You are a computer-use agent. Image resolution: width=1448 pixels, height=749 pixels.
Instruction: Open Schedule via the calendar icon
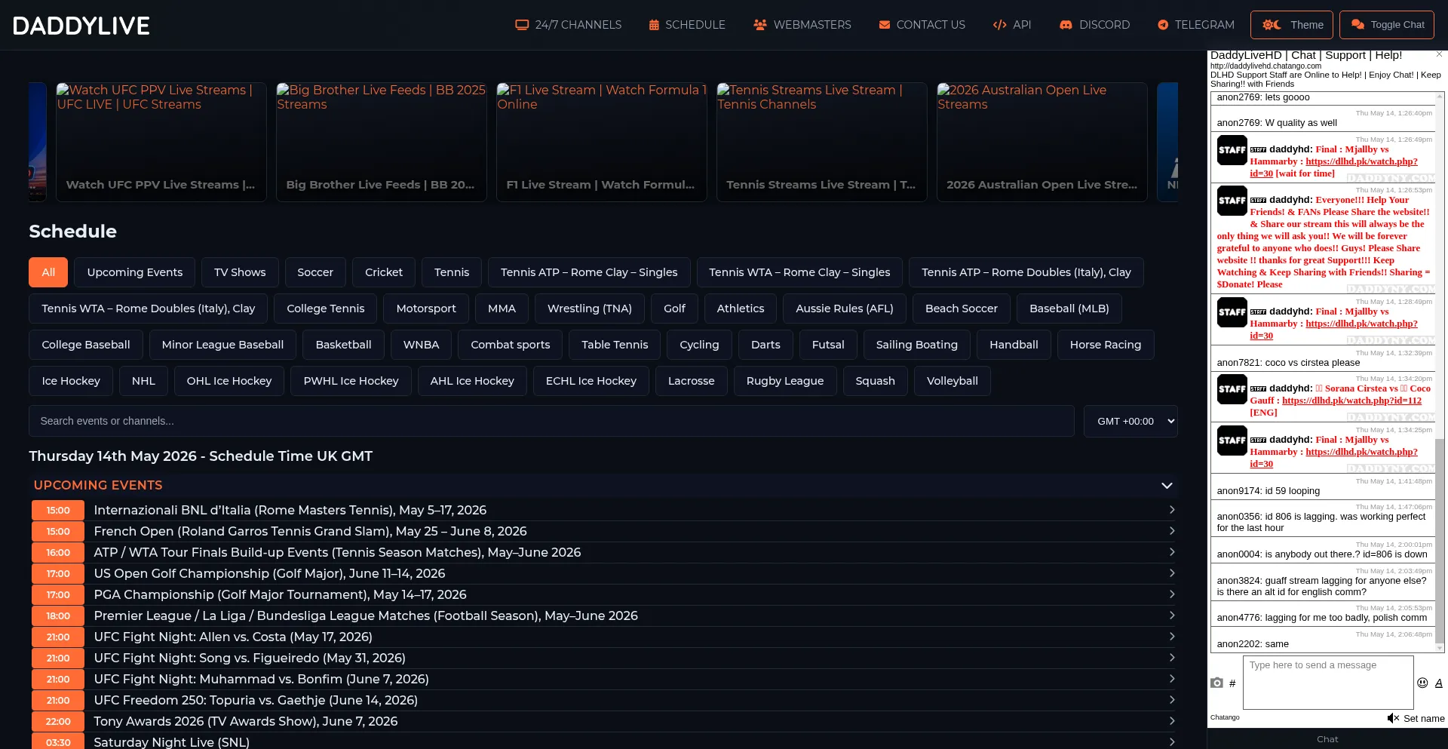click(654, 25)
